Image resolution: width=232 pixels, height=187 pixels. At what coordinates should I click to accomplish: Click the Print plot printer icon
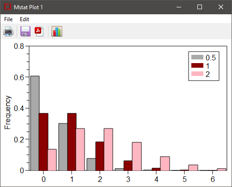pos(8,31)
